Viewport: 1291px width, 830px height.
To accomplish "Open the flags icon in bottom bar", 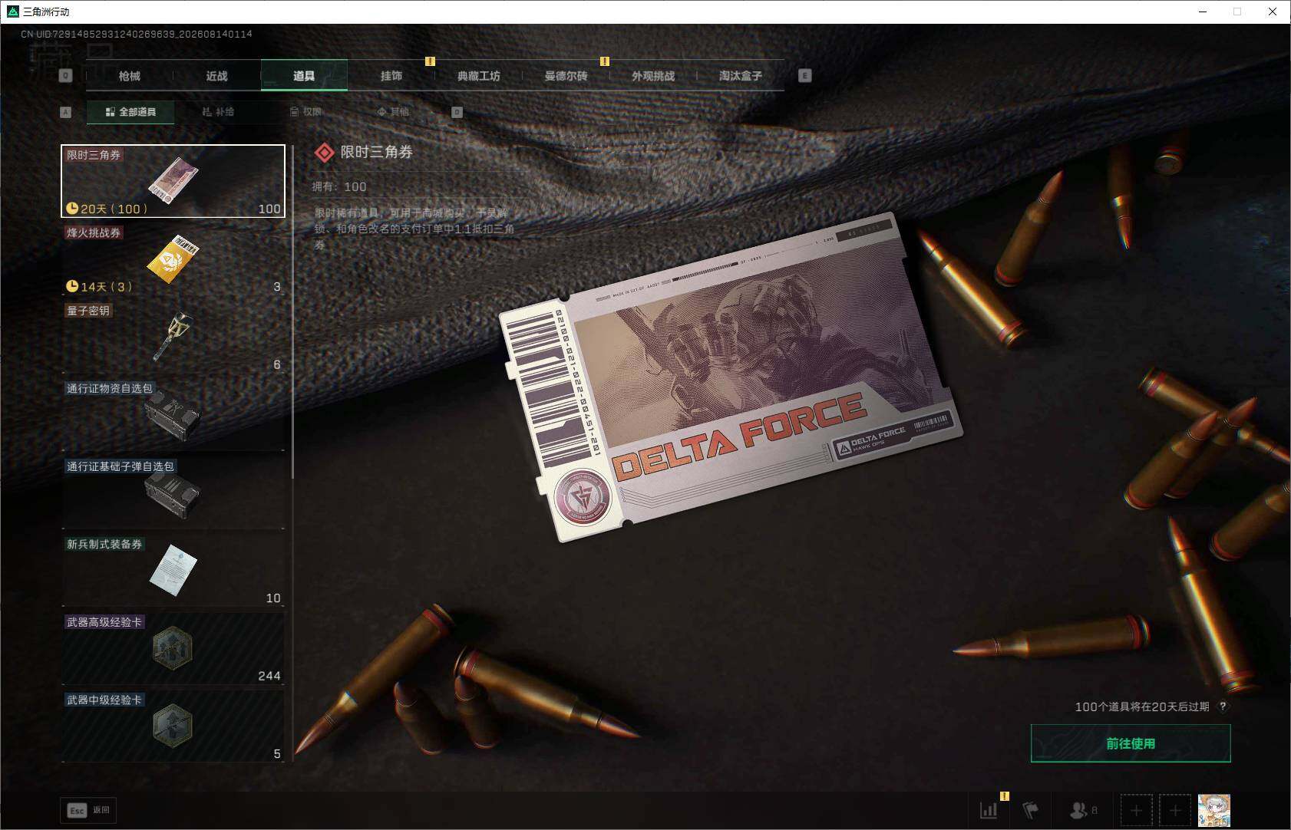I will point(1030,810).
